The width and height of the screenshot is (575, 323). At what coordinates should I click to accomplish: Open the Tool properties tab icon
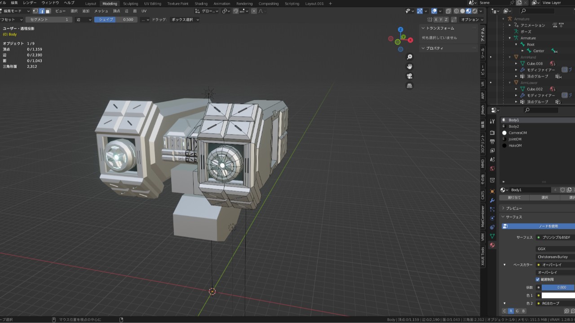[492, 121]
